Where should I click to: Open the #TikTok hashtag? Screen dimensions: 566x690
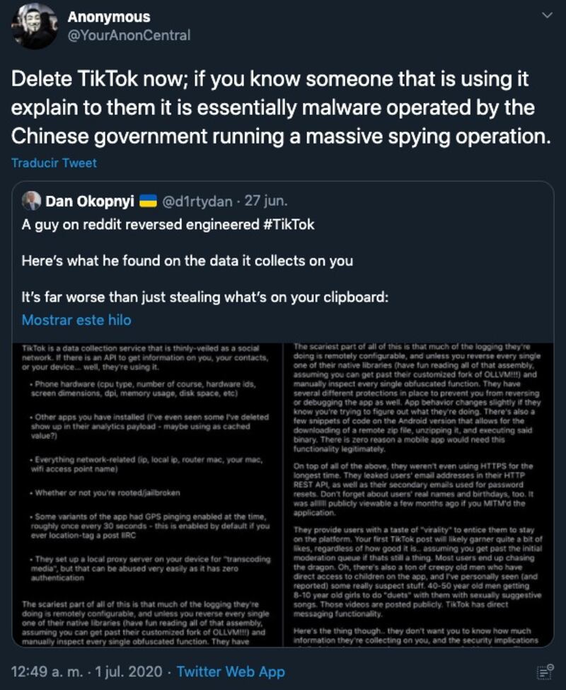pos(287,225)
